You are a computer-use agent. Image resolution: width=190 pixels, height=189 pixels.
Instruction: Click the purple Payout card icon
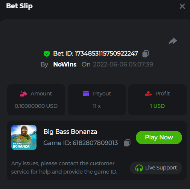click(x=86, y=94)
